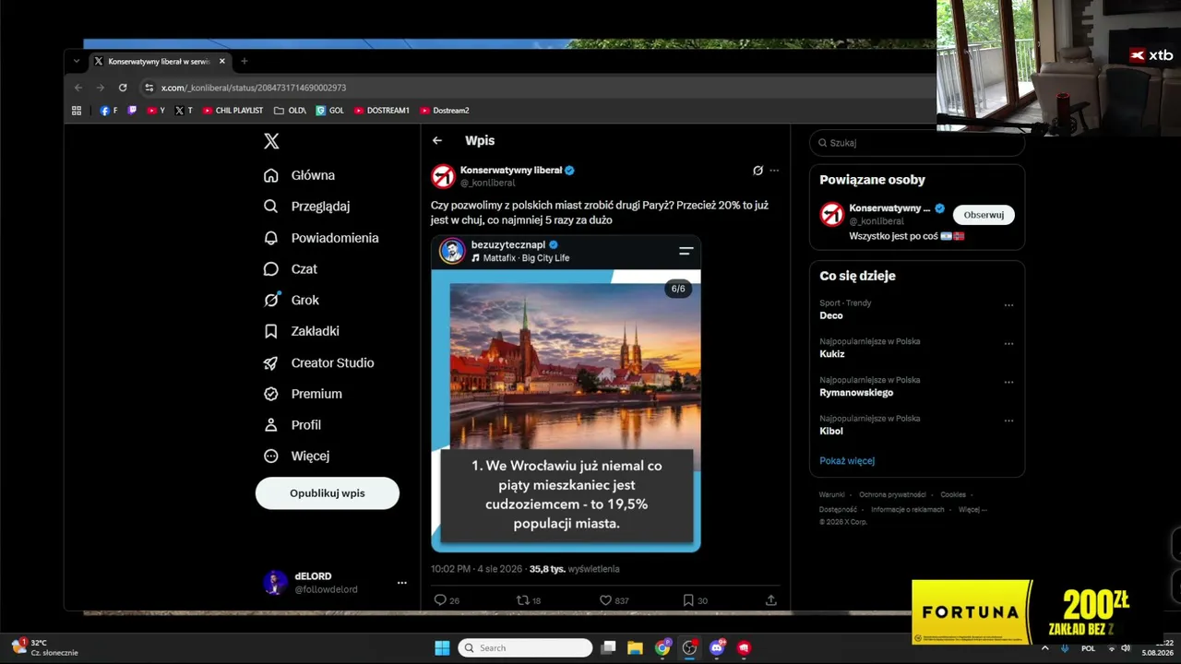Screen dimensions: 1181x664
Task: Click the Szukaj search field
Action: [917, 143]
